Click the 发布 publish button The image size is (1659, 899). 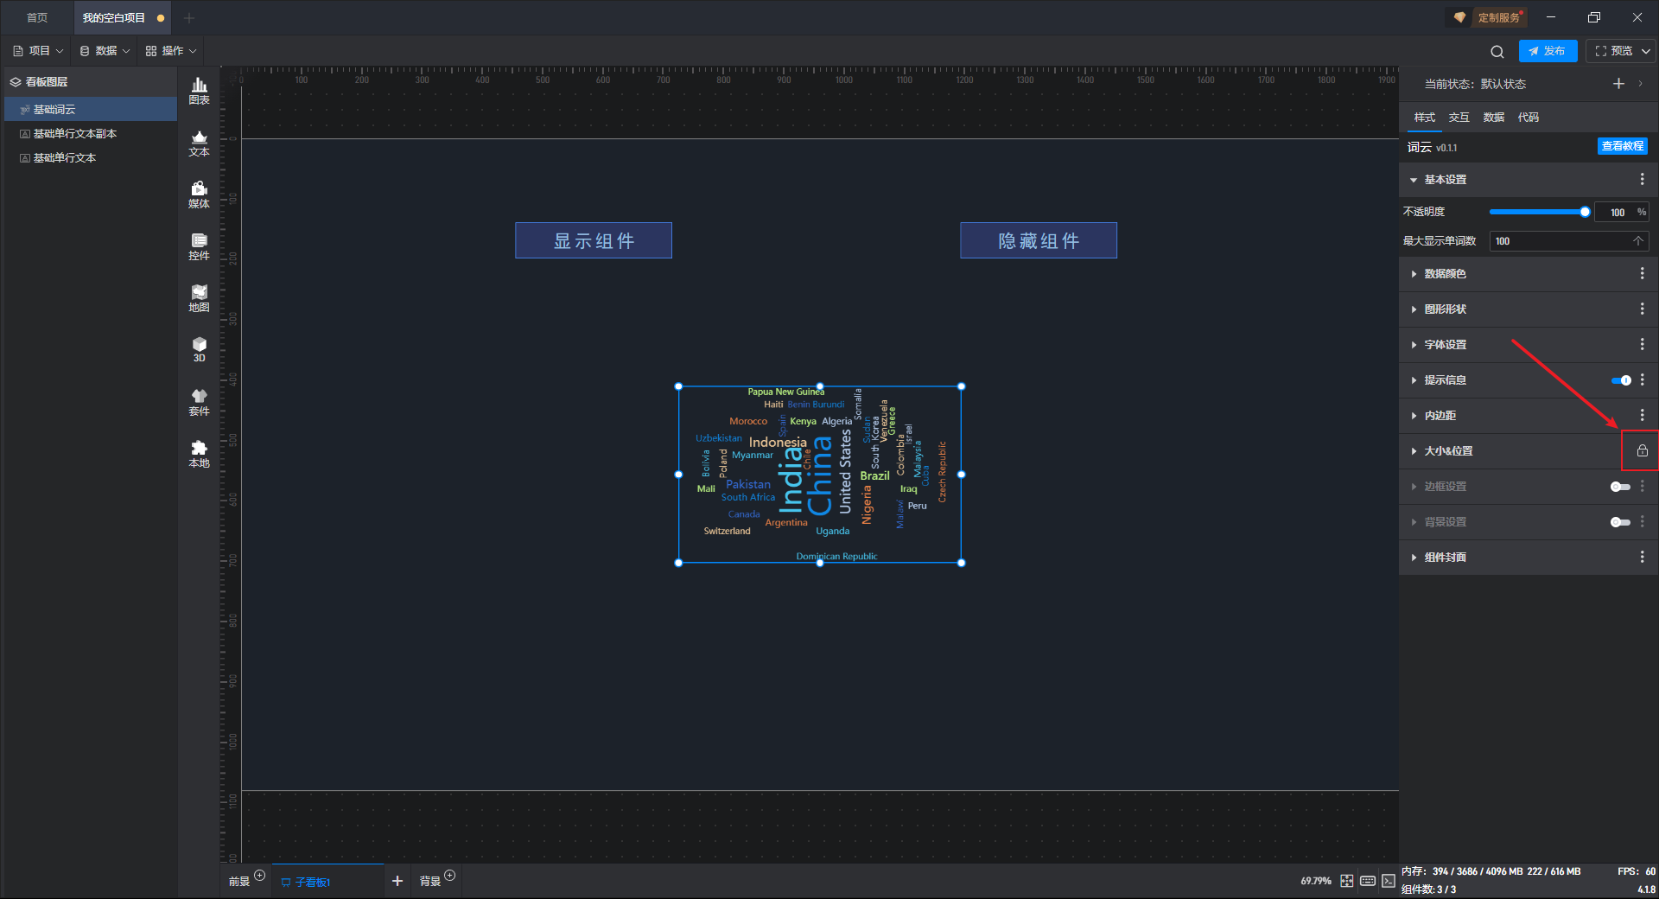point(1548,51)
